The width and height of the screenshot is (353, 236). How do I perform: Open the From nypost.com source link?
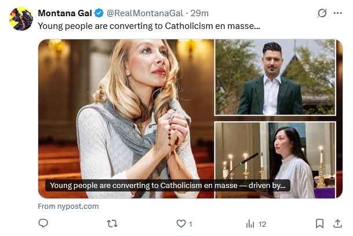[x=68, y=206]
